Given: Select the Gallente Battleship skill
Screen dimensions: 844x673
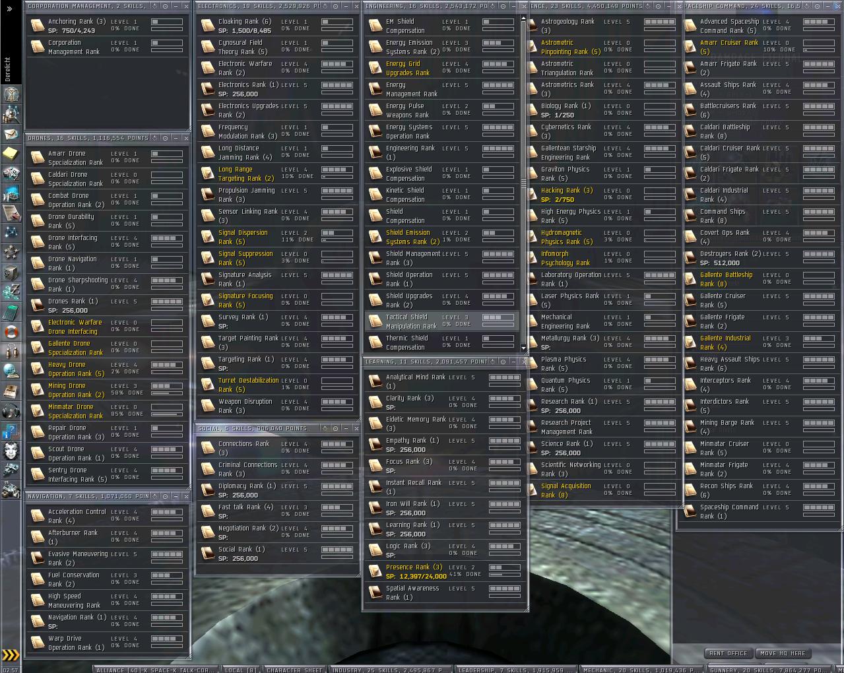Looking at the screenshot, I should (x=760, y=279).
